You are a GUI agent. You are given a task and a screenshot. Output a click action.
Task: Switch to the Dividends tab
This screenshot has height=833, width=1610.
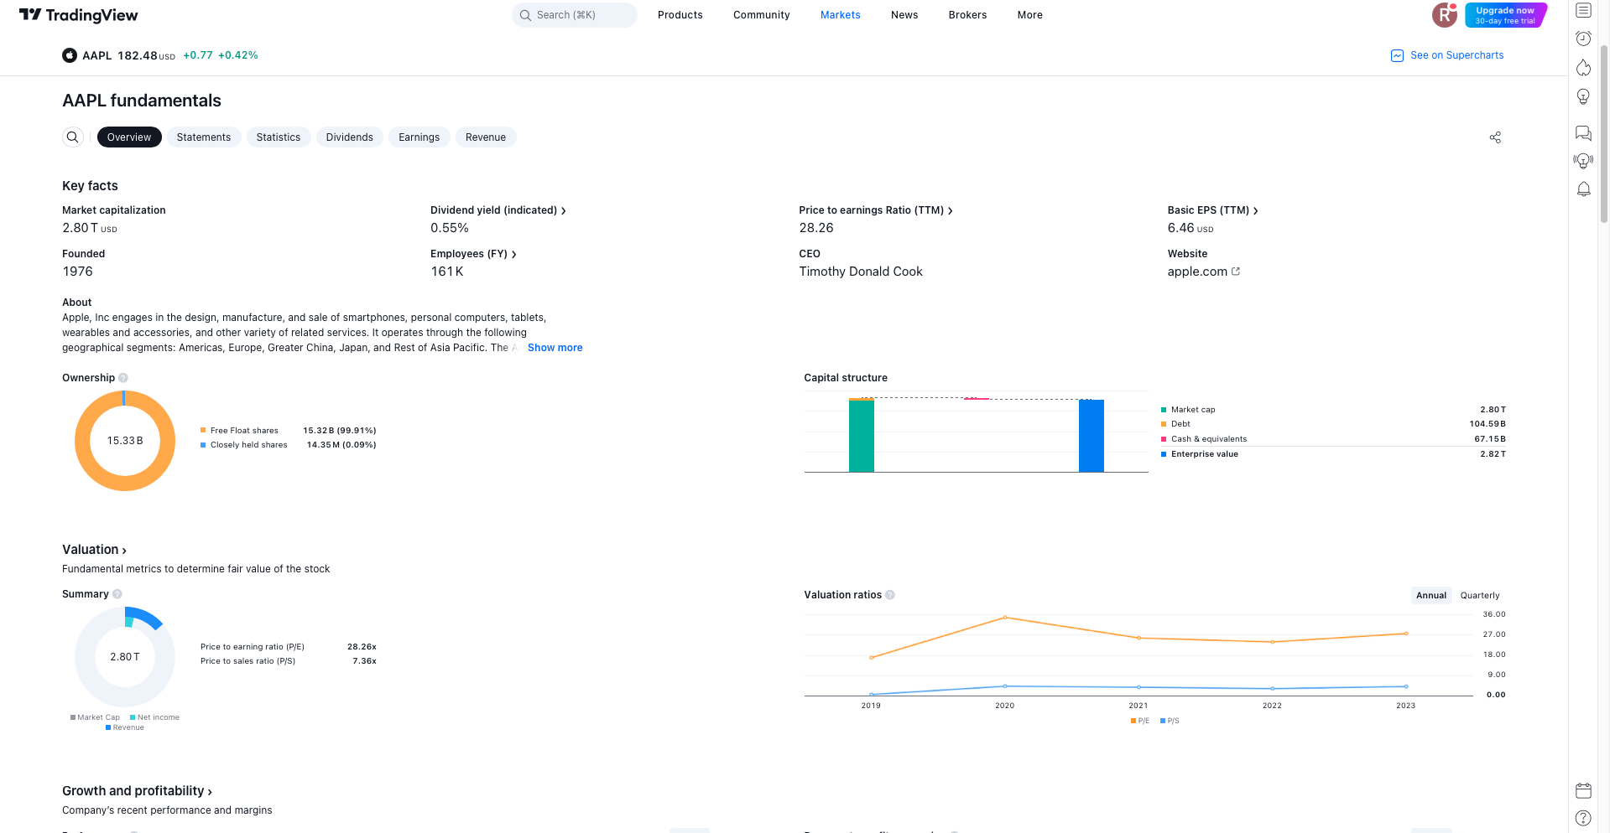(350, 137)
